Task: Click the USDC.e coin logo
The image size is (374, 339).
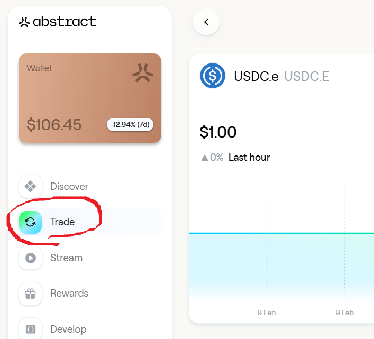Action: (213, 76)
